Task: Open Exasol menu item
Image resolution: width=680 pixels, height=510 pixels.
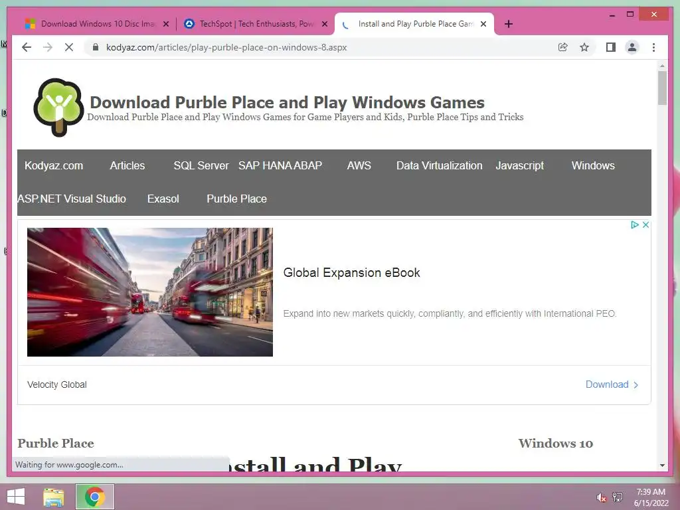Action: 163,199
